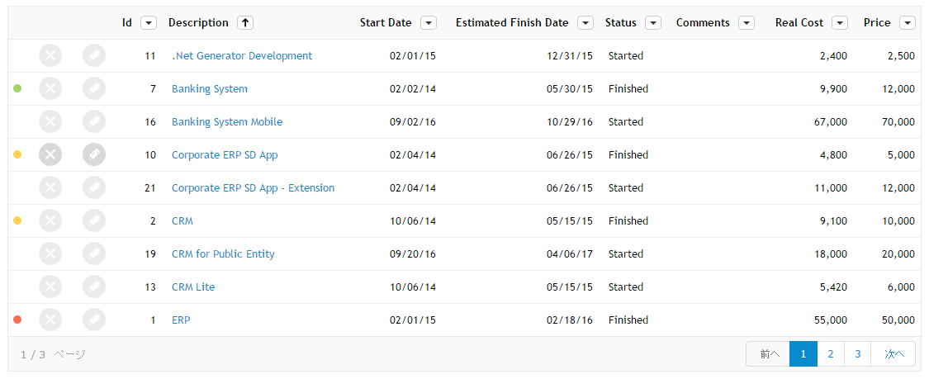929x379 pixels.
Task: Open the Price column dropdown arrow
Action: tap(907, 22)
